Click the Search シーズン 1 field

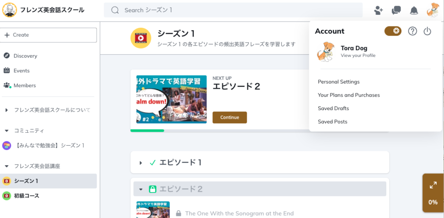click(233, 10)
